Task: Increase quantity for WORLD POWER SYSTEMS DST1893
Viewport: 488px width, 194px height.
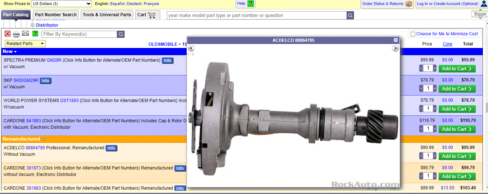Action: 435,109
